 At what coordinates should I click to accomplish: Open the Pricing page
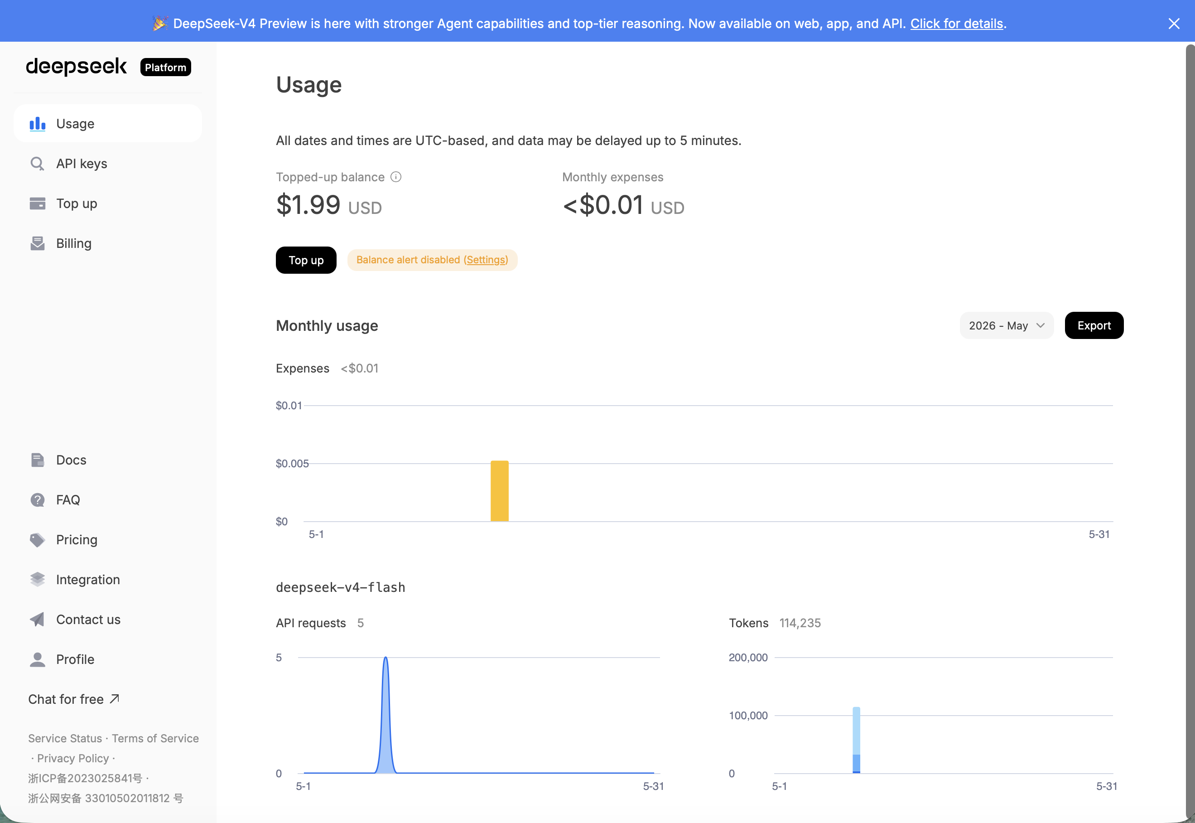[x=107, y=540]
